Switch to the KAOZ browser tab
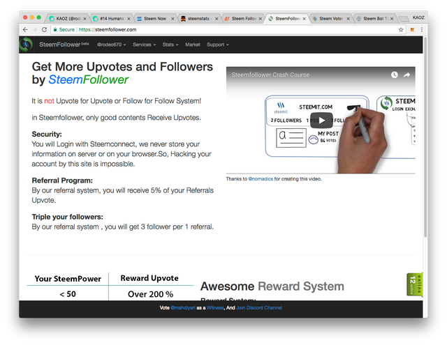The height and width of the screenshot is (345, 447). click(66, 19)
